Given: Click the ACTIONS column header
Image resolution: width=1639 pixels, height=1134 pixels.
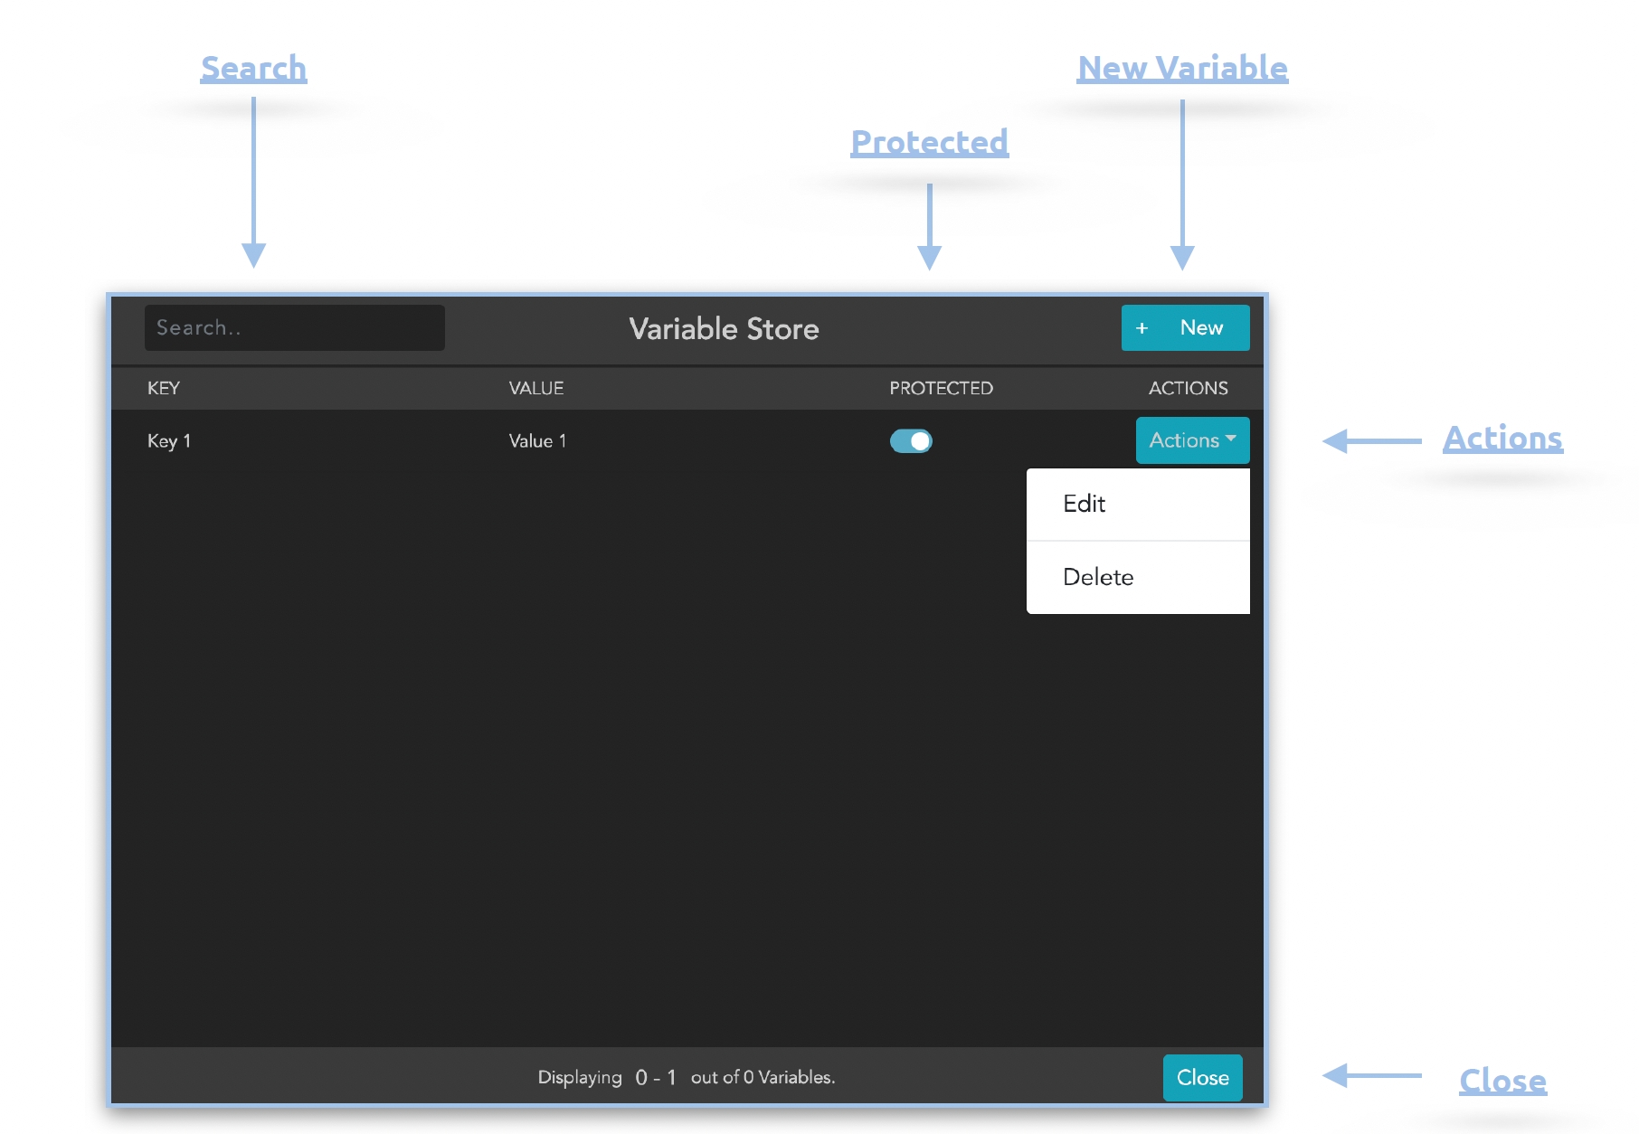Looking at the screenshot, I should click(1188, 388).
